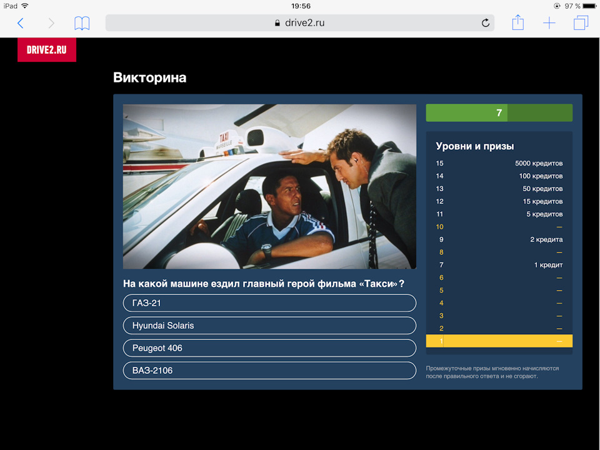Tap the level 4 number
The image size is (600, 450).
pyautogui.click(x=441, y=303)
